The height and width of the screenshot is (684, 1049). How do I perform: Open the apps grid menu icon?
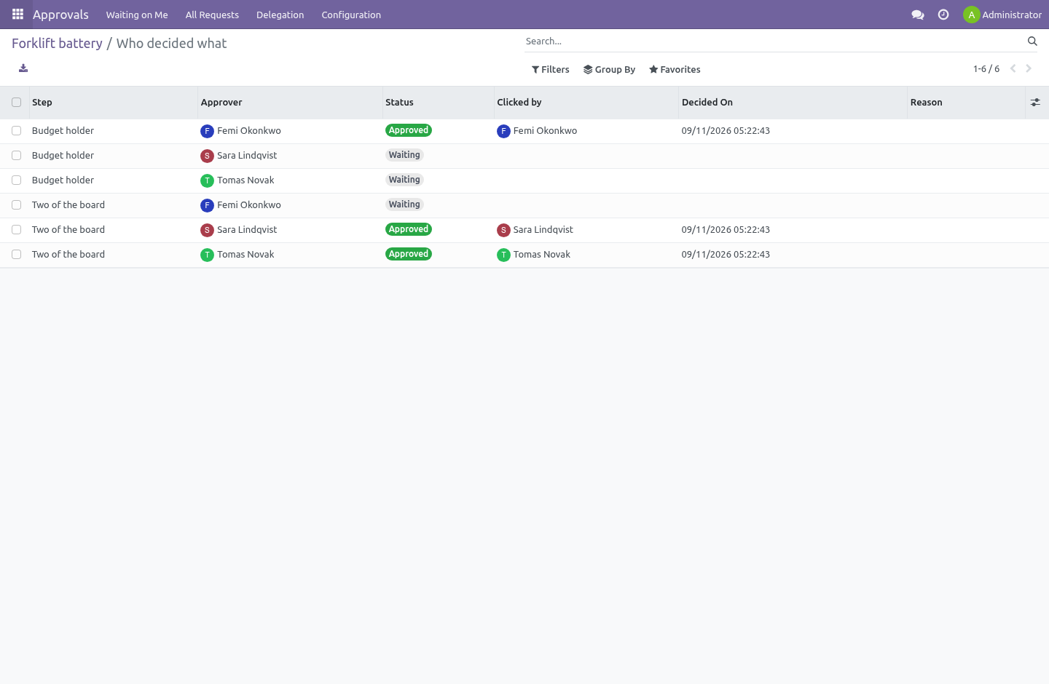17,15
